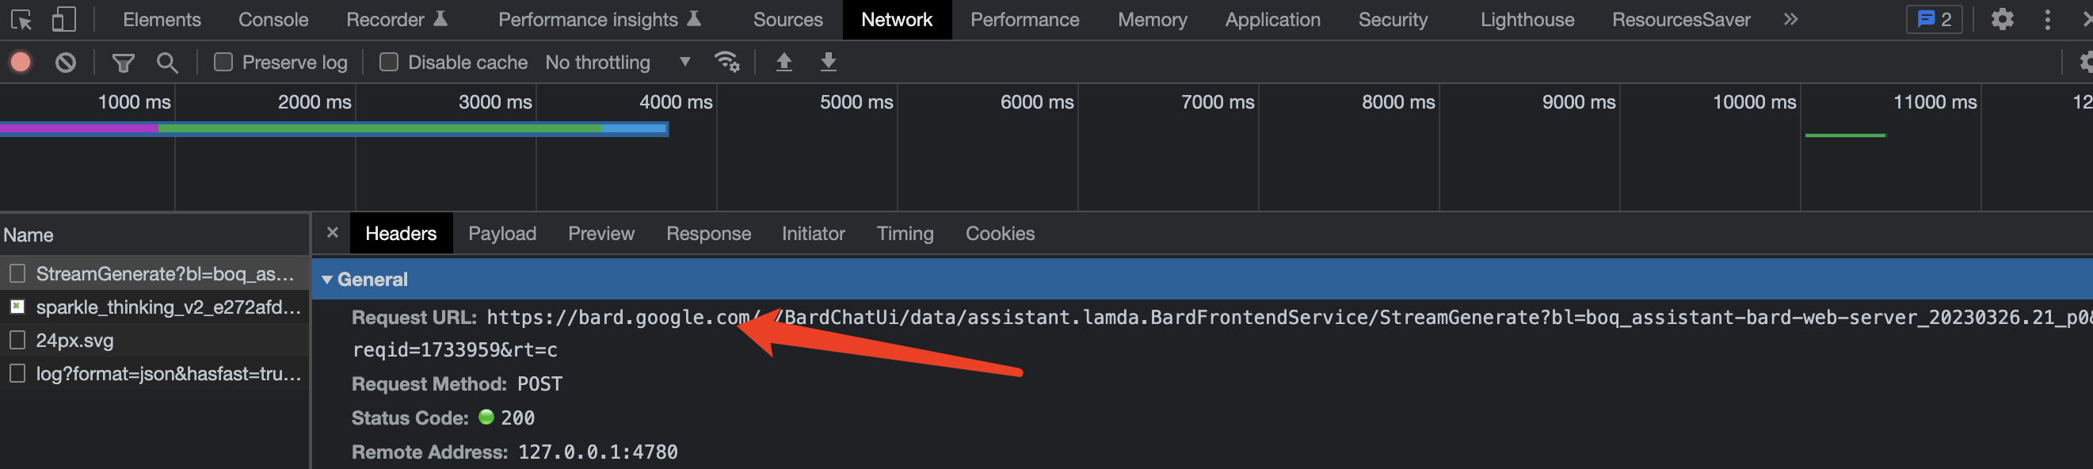Open the ResourcesSaver tab
2093x469 pixels.
1681,20
